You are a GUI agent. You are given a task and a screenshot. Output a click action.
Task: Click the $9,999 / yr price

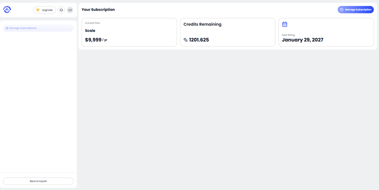click(x=96, y=40)
